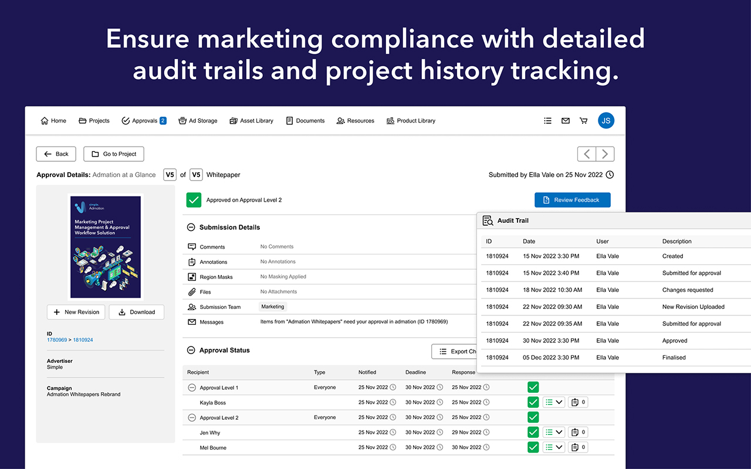751x469 pixels.
Task: Click the clock icon beside the submitted date
Action: click(x=610, y=175)
